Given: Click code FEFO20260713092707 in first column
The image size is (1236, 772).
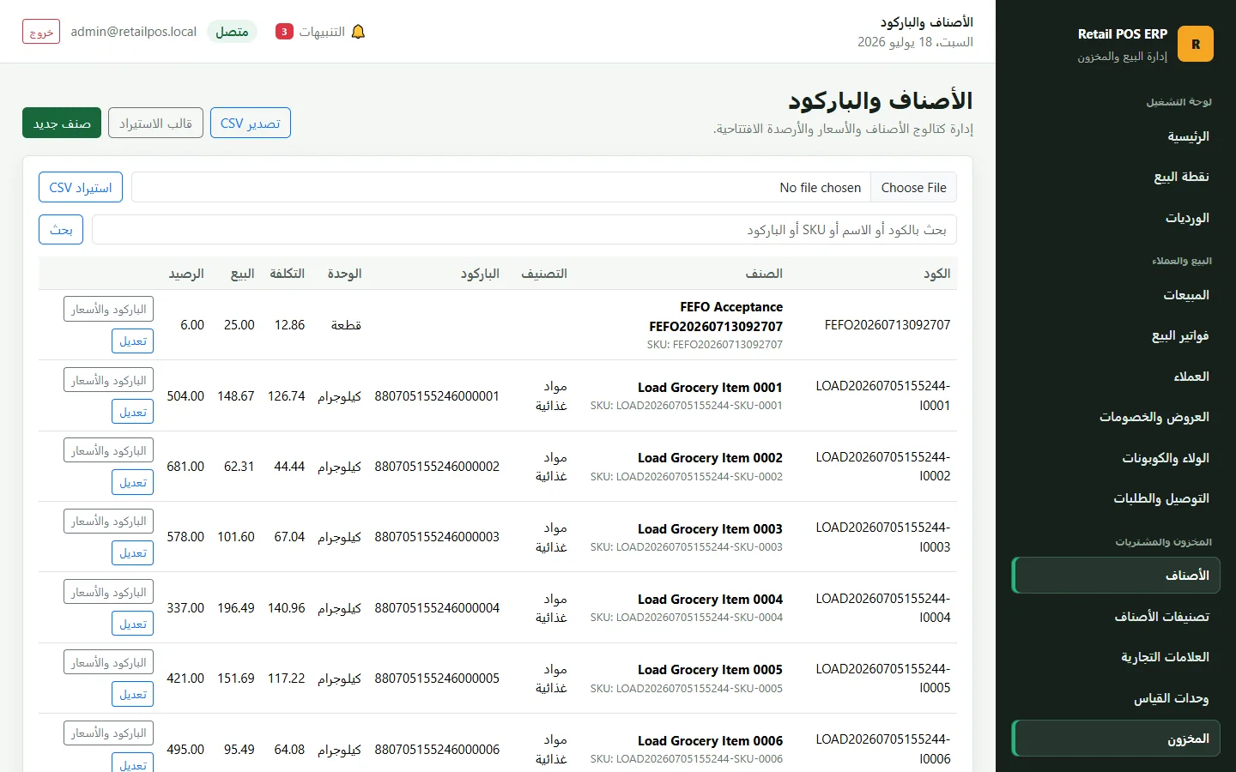Looking at the screenshot, I should 888,325.
